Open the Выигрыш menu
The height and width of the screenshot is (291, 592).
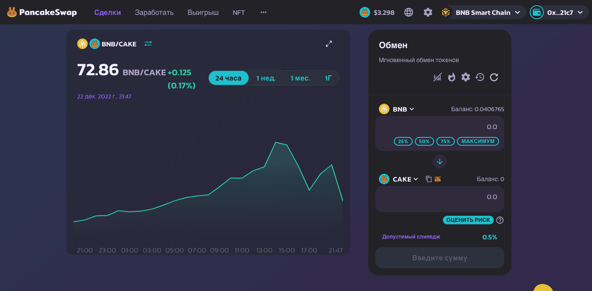click(203, 12)
